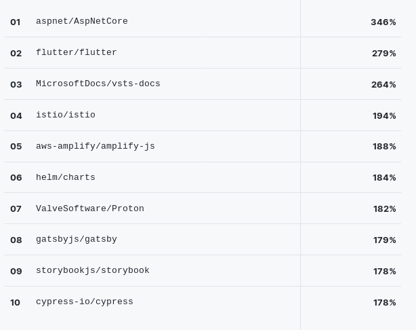
Task: Click the 182% value for Proton
Action: [x=384, y=209]
